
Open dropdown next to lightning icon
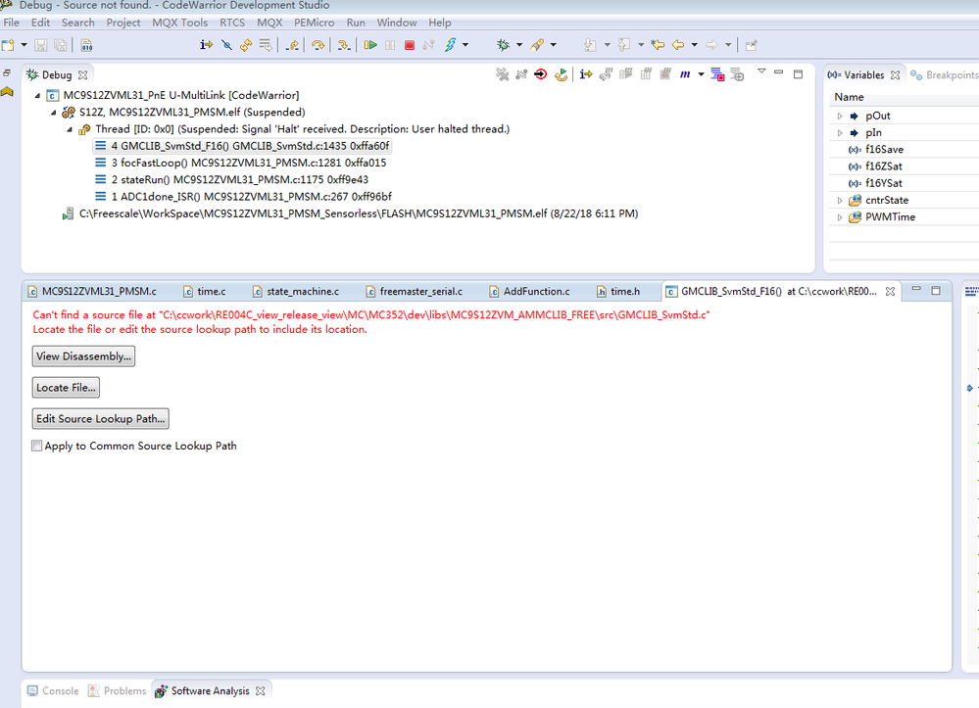(x=465, y=45)
